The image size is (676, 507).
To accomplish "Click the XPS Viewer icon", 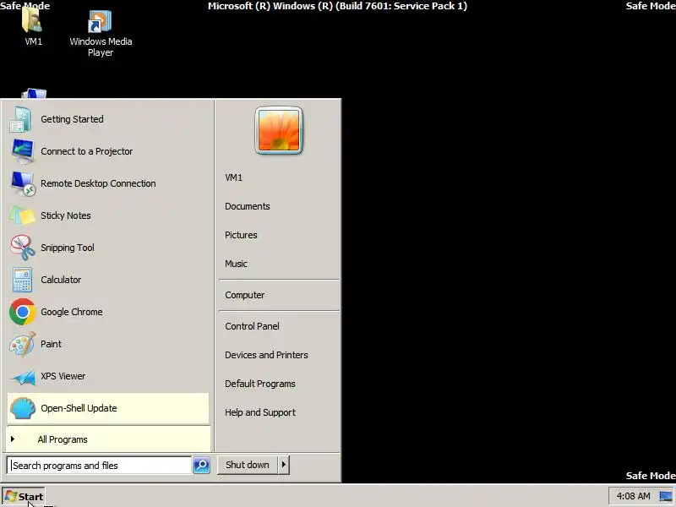I will click(24, 378).
